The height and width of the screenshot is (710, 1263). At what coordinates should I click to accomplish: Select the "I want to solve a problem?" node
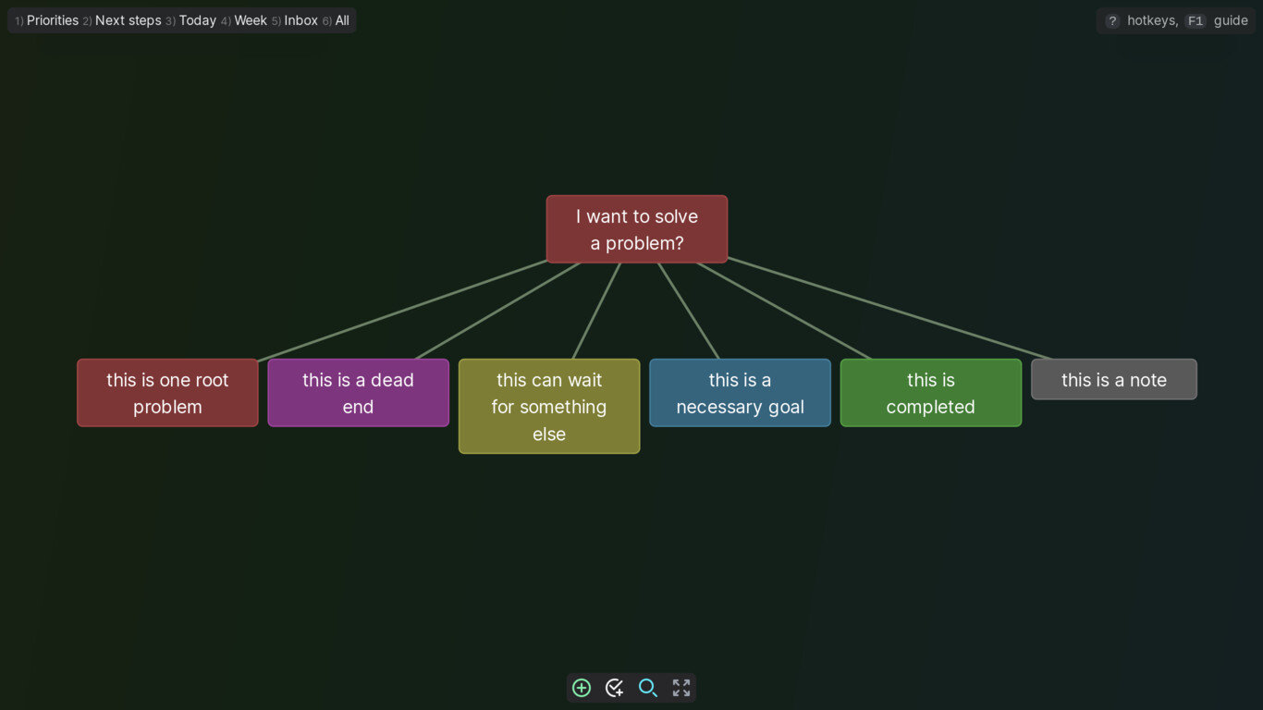coord(637,229)
